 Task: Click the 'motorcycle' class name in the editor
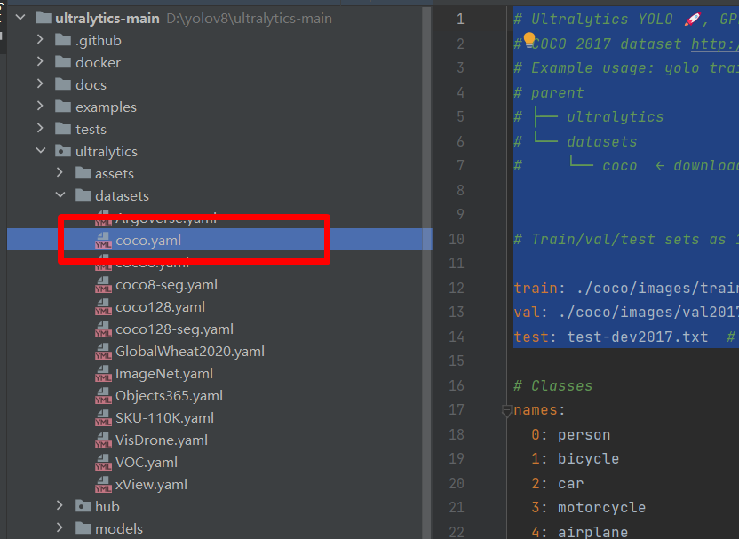pyautogui.click(x=602, y=507)
